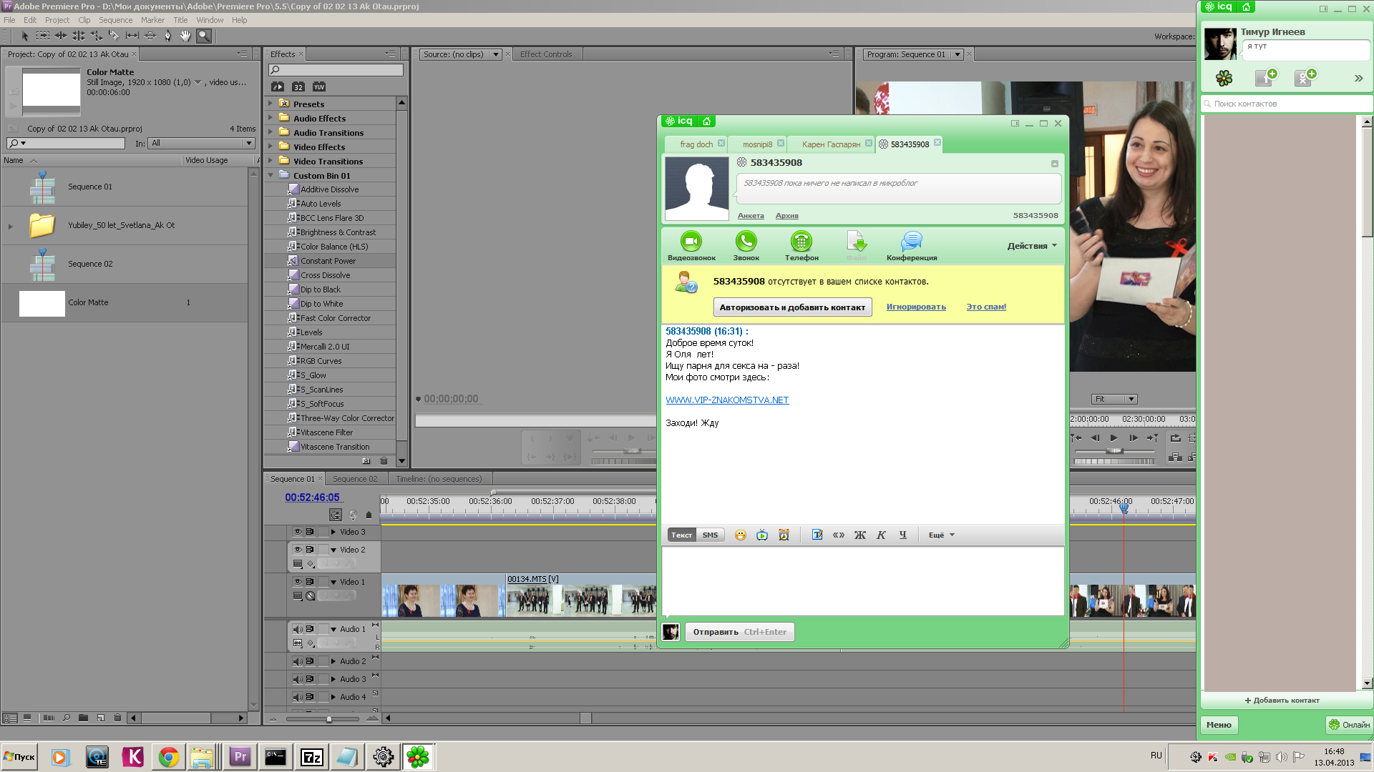The width and height of the screenshot is (1374, 772).
Task: Toggle italic К formatting in ICQ
Action: pyautogui.click(x=882, y=535)
